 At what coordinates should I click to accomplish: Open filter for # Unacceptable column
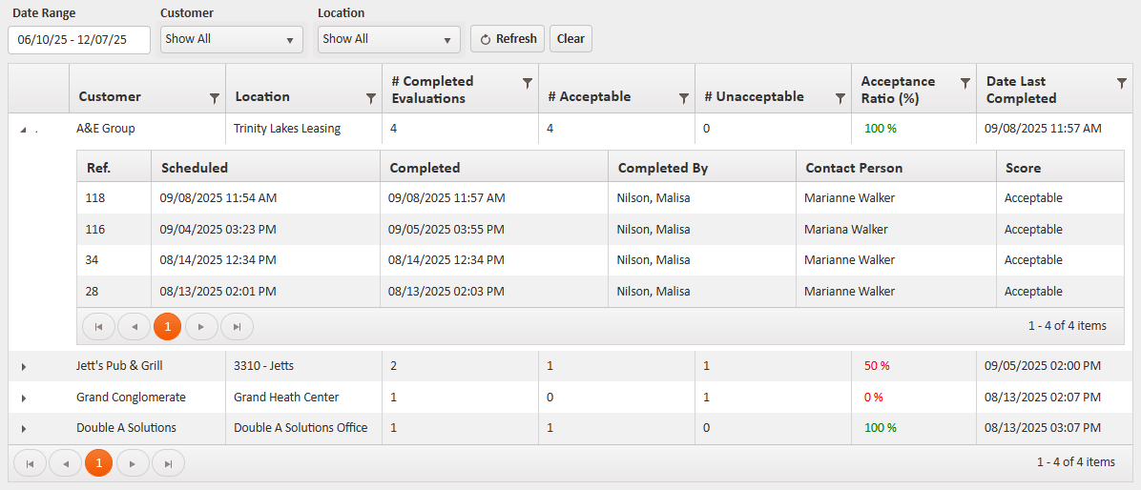(840, 97)
